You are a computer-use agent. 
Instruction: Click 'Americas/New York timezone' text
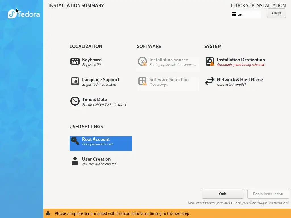click(x=104, y=104)
